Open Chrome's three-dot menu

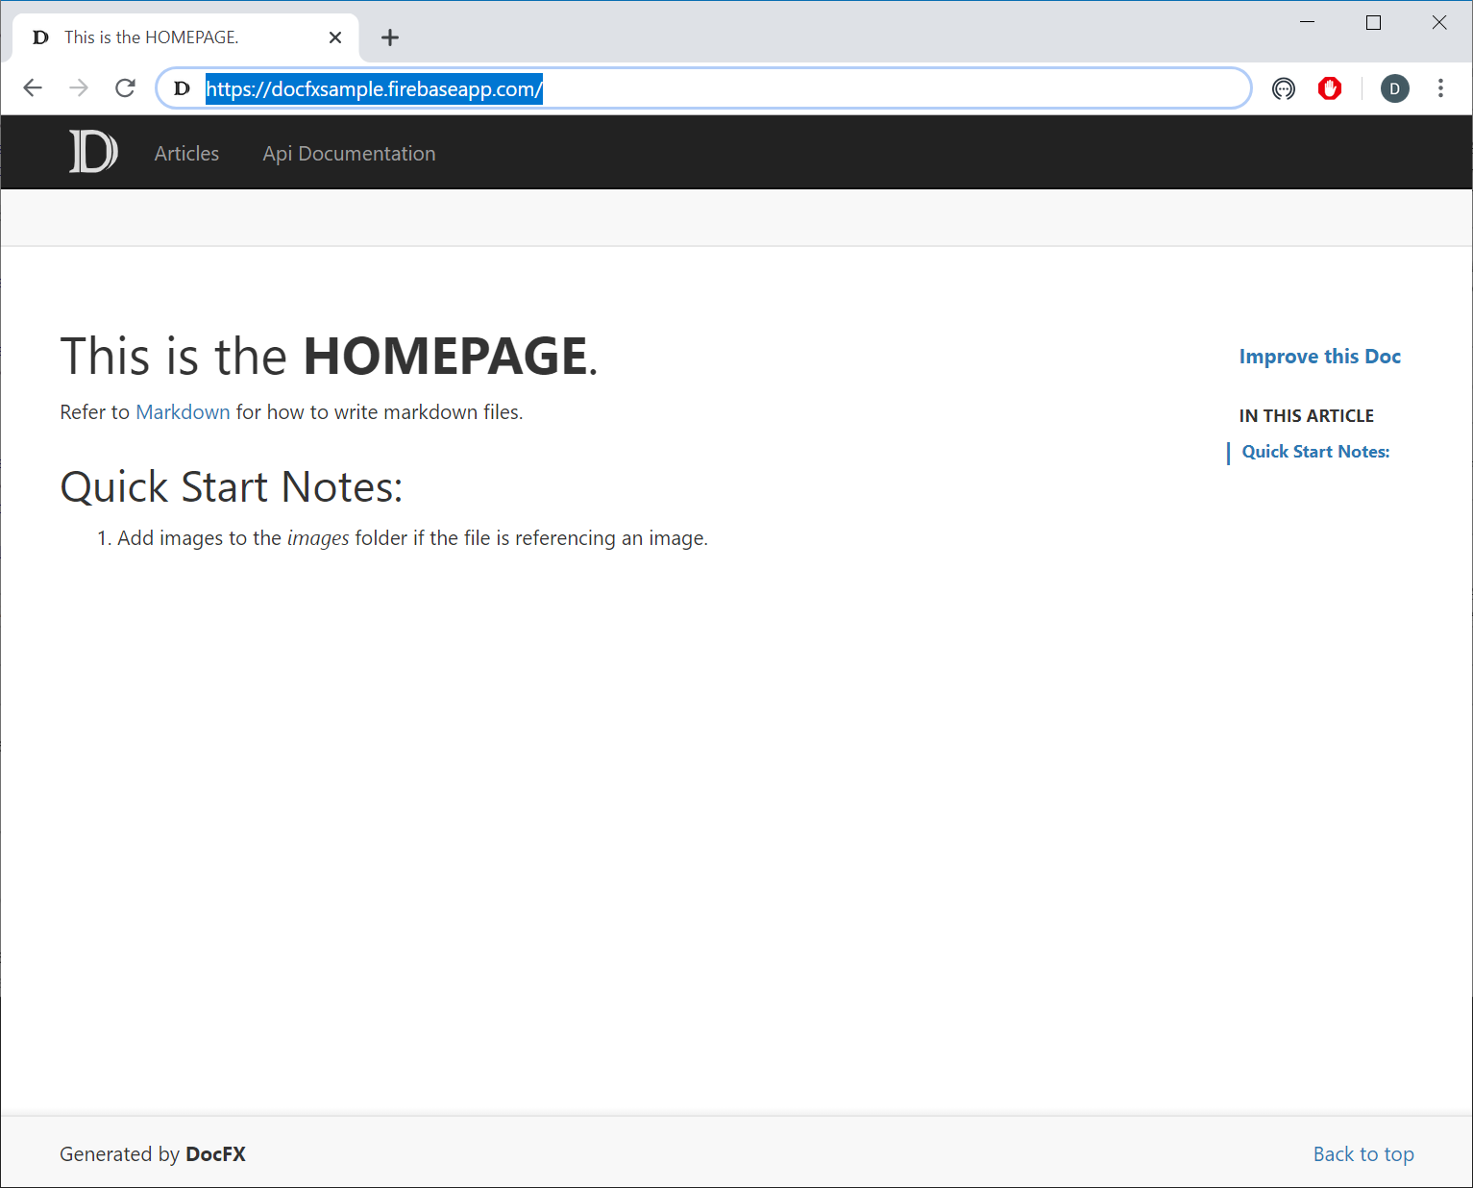click(x=1439, y=88)
